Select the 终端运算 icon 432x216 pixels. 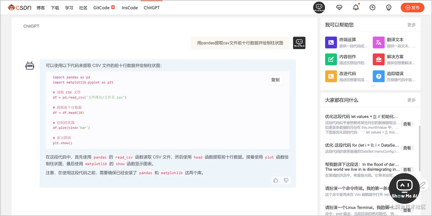pyautogui.click(x=331, y=42)
